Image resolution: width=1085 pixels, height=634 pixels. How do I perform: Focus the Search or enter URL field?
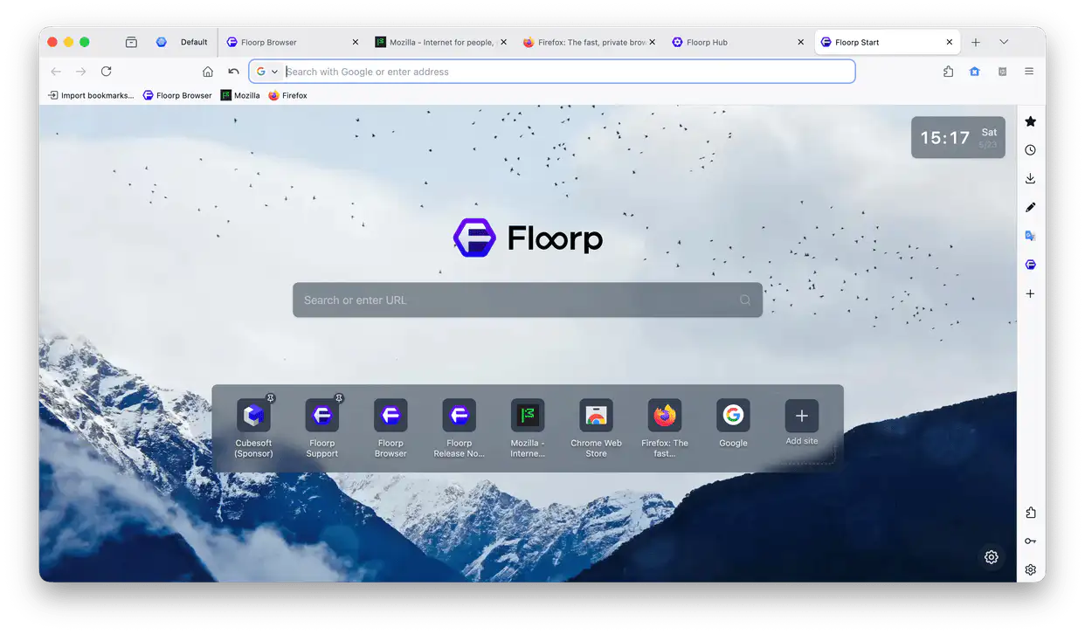[528, 300]
